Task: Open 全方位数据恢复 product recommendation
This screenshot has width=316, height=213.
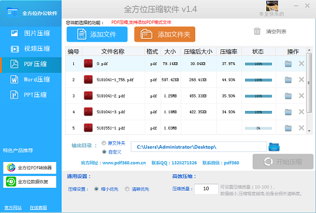Action: tap(30, 182)
